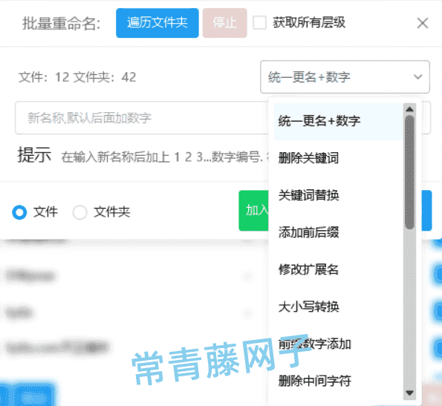The height and width of the screenshot is (406, 442).
Task: Select the 文件夹 radio button
Action: (79, 212)
